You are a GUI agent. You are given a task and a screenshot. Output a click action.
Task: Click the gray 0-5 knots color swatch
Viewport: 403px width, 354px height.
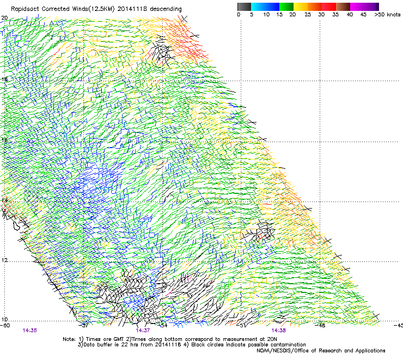[244, 7]
